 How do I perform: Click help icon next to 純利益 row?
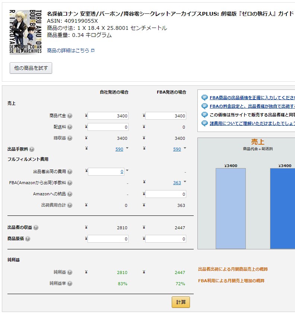coord(70,273)
